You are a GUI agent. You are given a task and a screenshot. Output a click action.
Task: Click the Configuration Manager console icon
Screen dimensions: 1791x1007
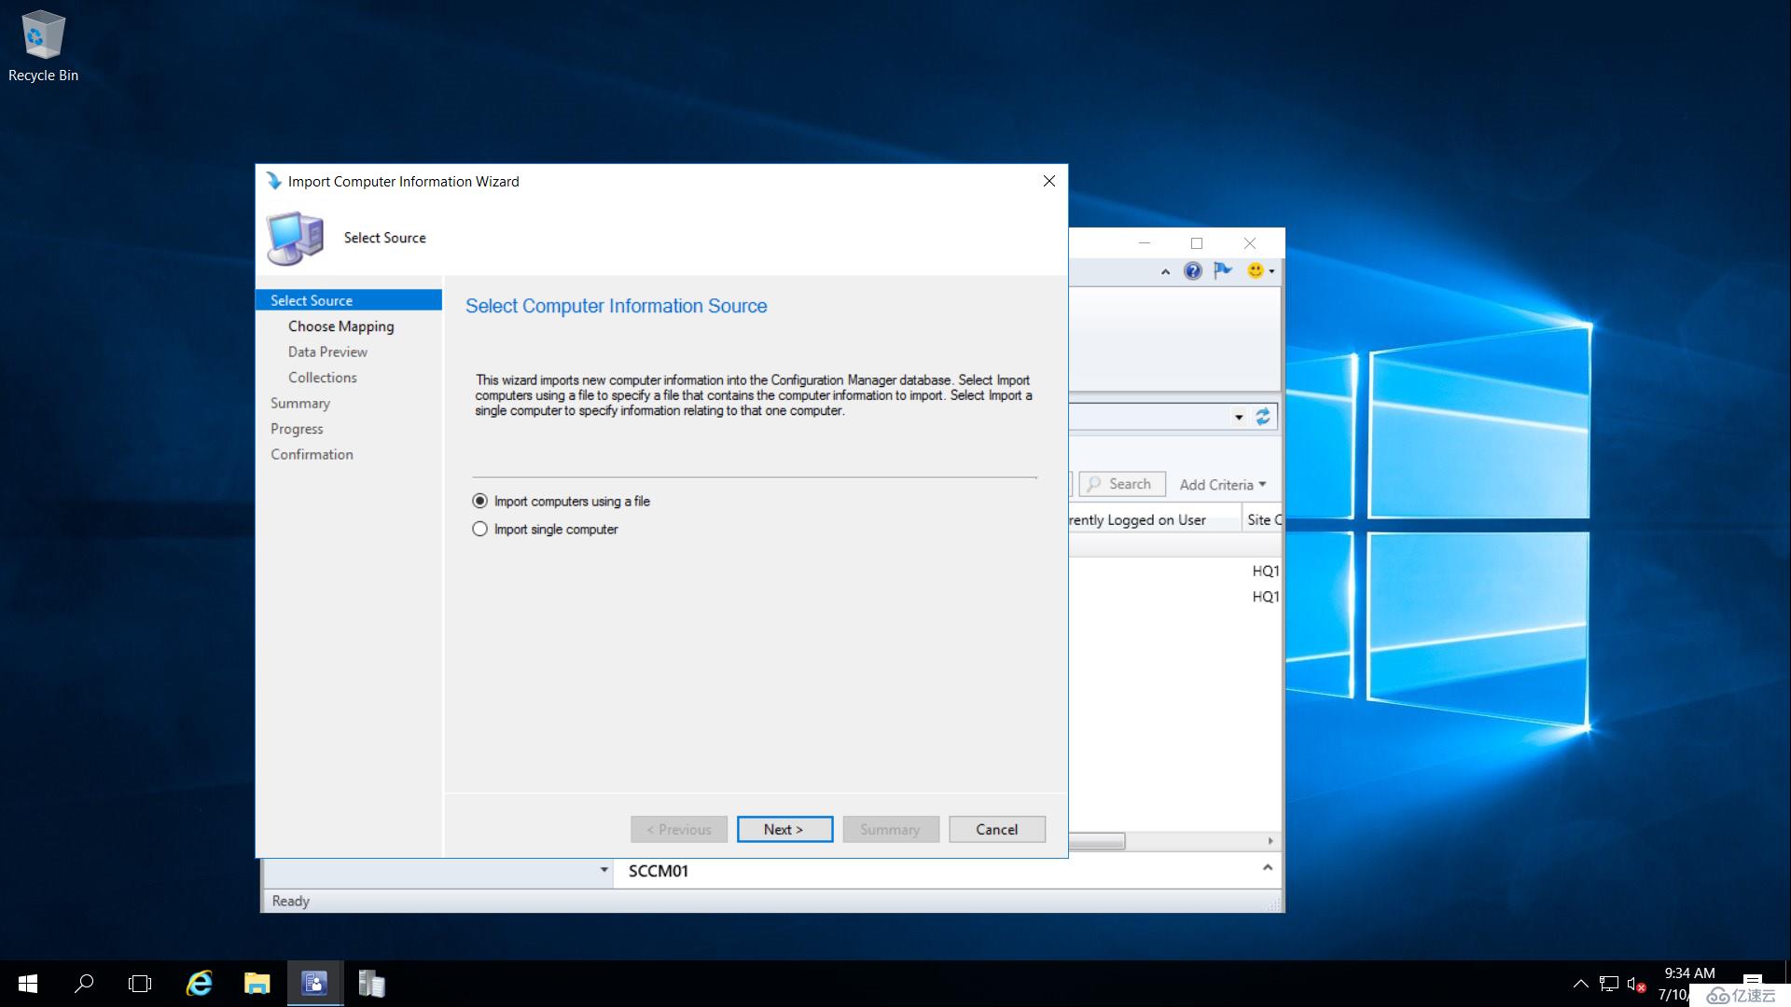pyautogui.click(x=312, y=983)
